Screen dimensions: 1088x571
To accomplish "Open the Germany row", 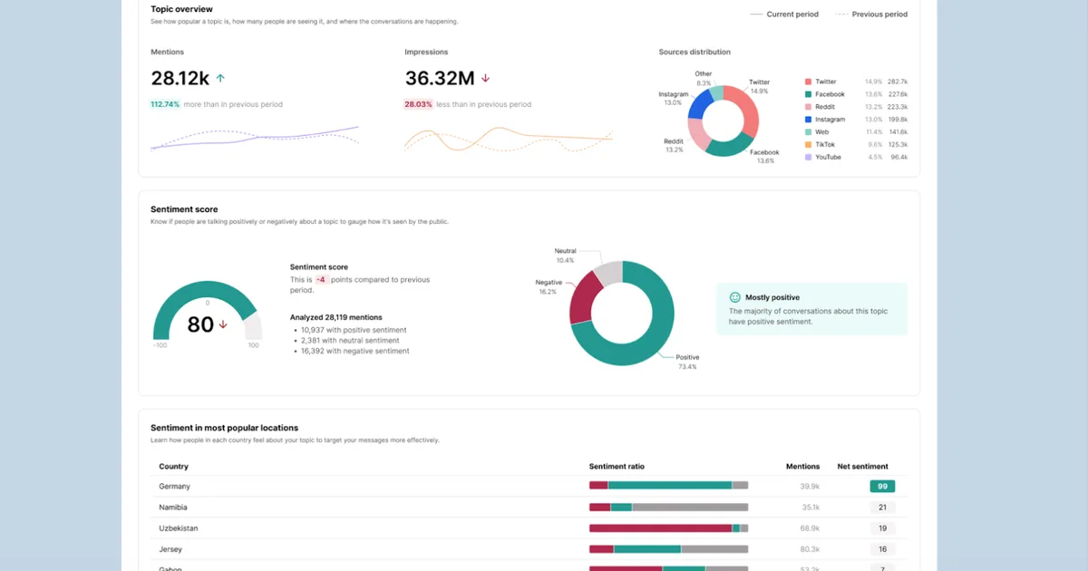I will point(529,486).
